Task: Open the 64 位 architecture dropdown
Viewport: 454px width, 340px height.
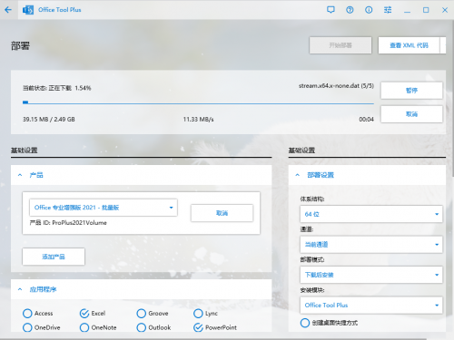Action: 371,214
